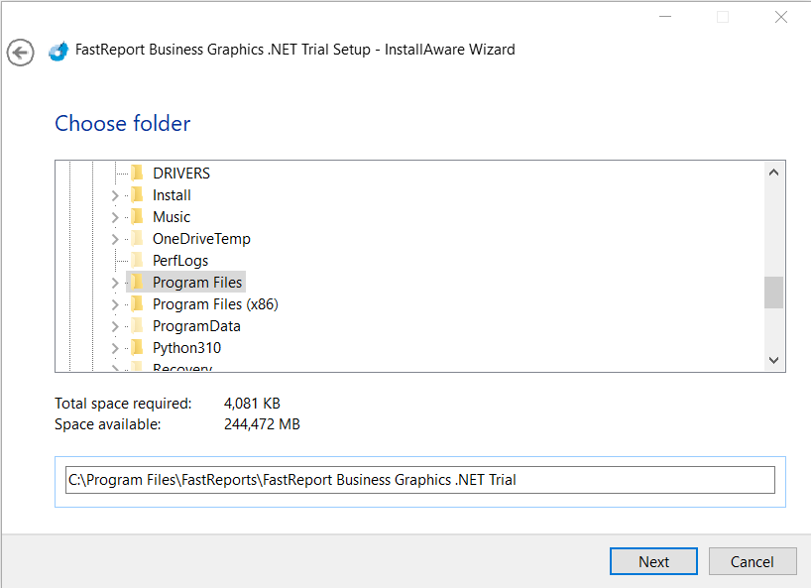Click the back arrow navigation button
This screenshot has width=811, height=588.
[20, 53]
